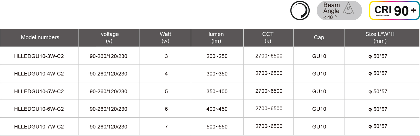The image size is (420, 136).
Task: Click the voltage (v) column header
Action: click(x=109, y=37)
